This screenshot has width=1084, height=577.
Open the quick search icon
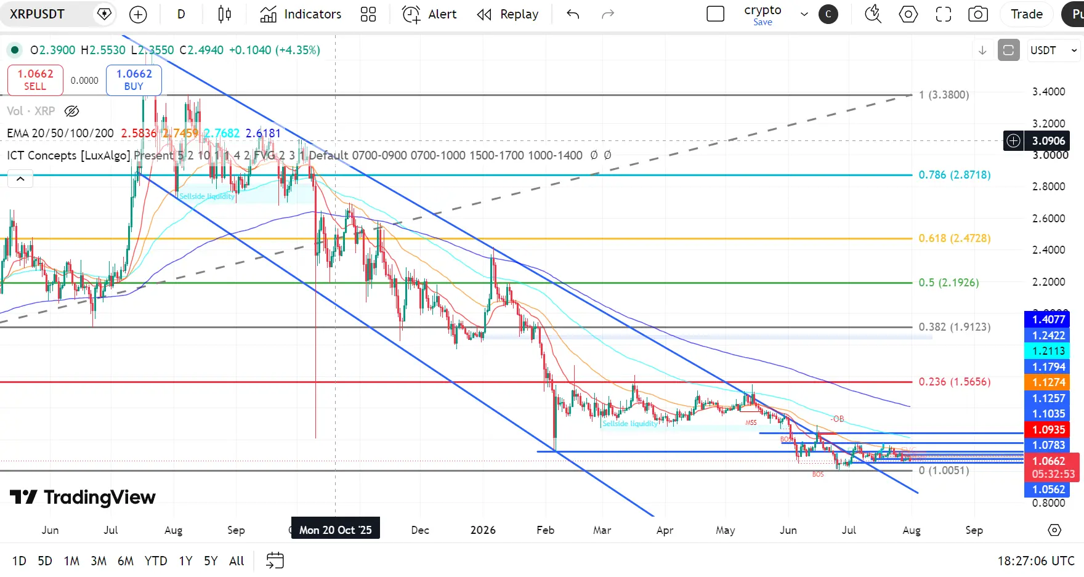[873, 14]
